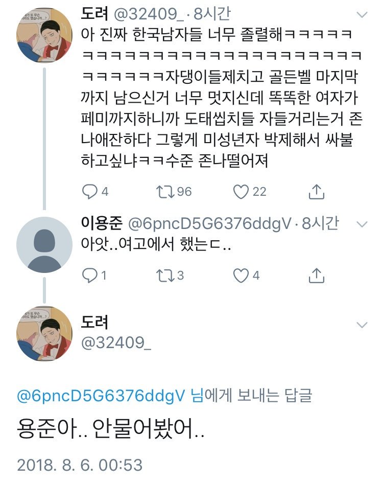Share 이용준's tweet
The image size is (383, 482).
pos(317,276)
